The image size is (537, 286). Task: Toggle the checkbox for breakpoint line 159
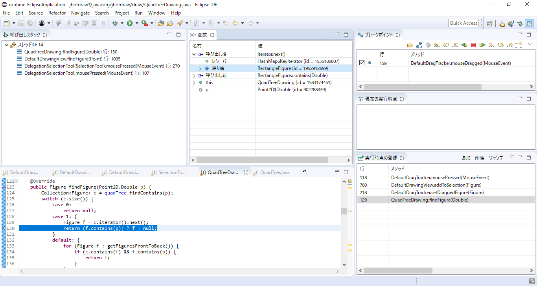click(362, 63)
